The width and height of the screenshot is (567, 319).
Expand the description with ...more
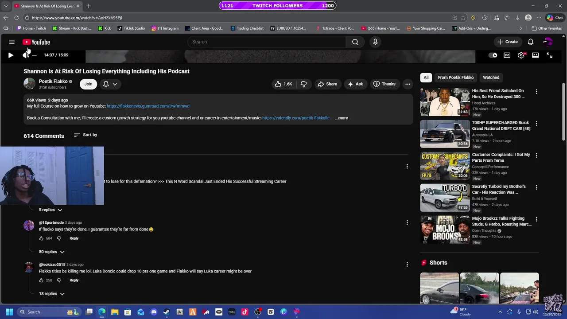tap(342, 118)
